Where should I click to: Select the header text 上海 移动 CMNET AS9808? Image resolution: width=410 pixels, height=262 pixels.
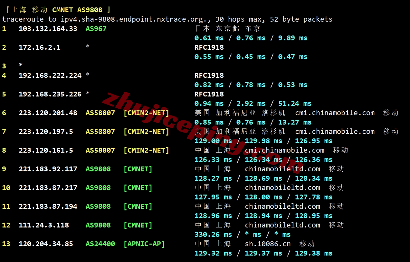(57, 10)
